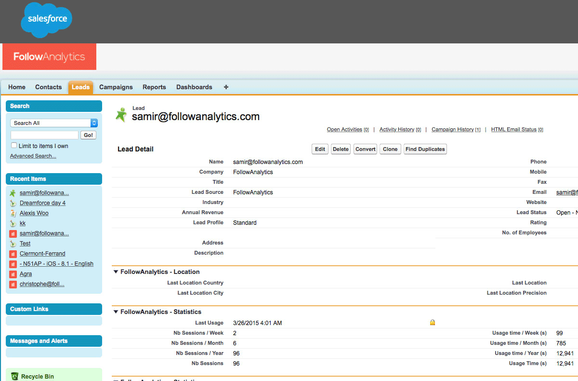Screen dimensions: 578x381
Task: Click the Find Duplicates button
Action: [425, 150]
